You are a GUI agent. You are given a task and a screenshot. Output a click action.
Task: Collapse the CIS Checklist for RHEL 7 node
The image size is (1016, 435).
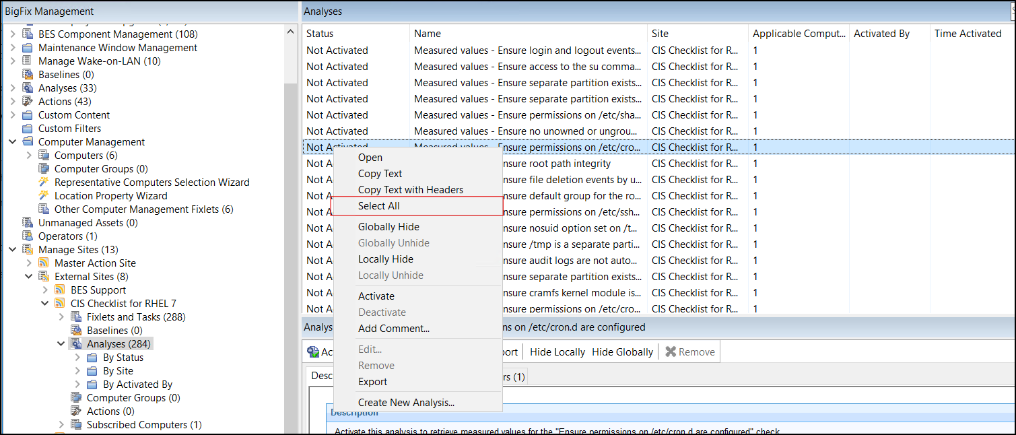(x=45, y=304)
